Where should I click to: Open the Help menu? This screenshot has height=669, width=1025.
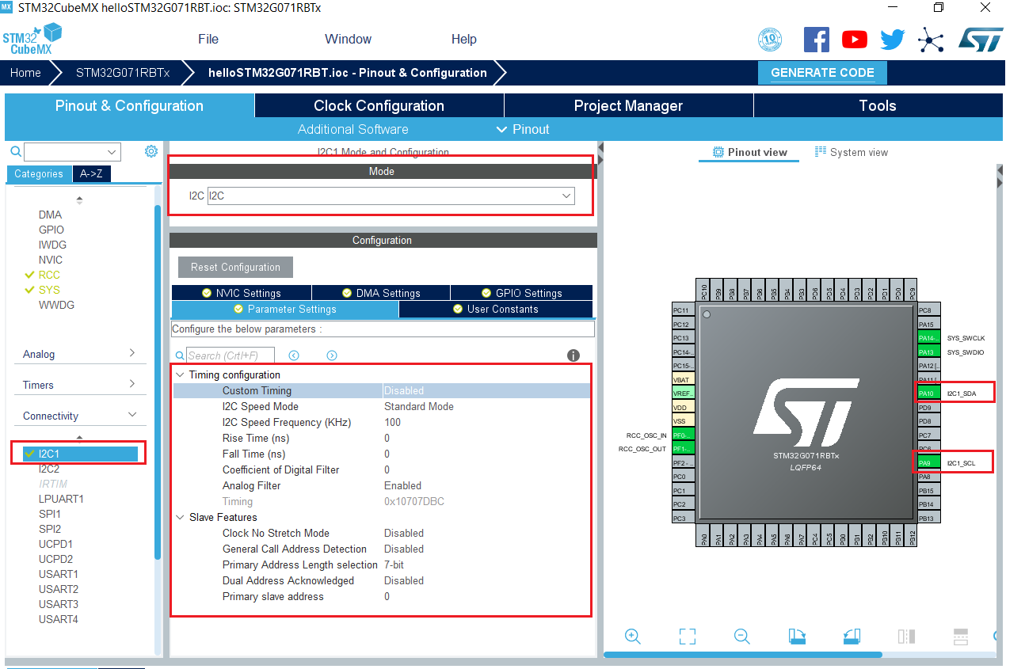click(464, 40)
